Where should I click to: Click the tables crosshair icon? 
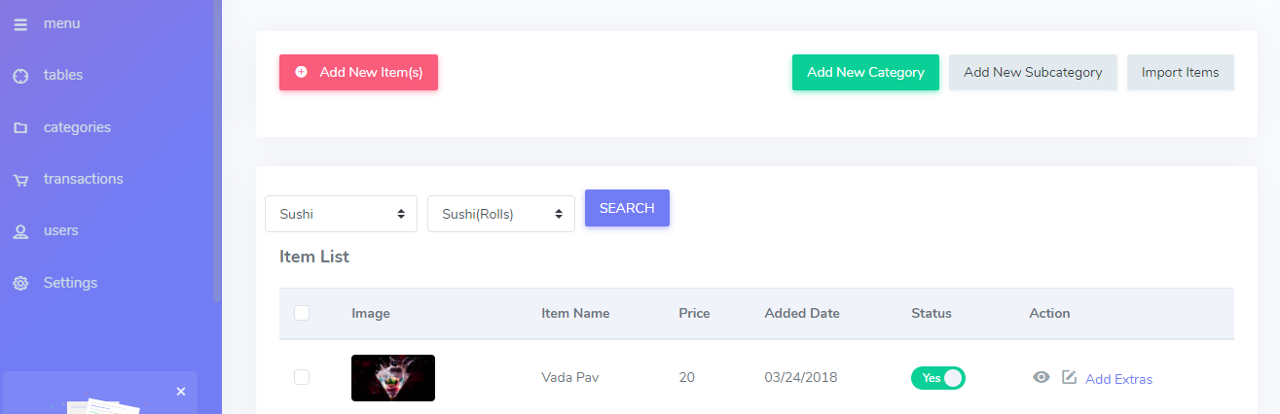20,76
